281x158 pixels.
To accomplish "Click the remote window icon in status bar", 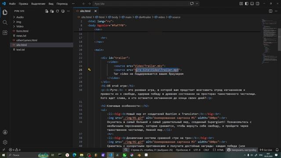I will coord(4,150).
